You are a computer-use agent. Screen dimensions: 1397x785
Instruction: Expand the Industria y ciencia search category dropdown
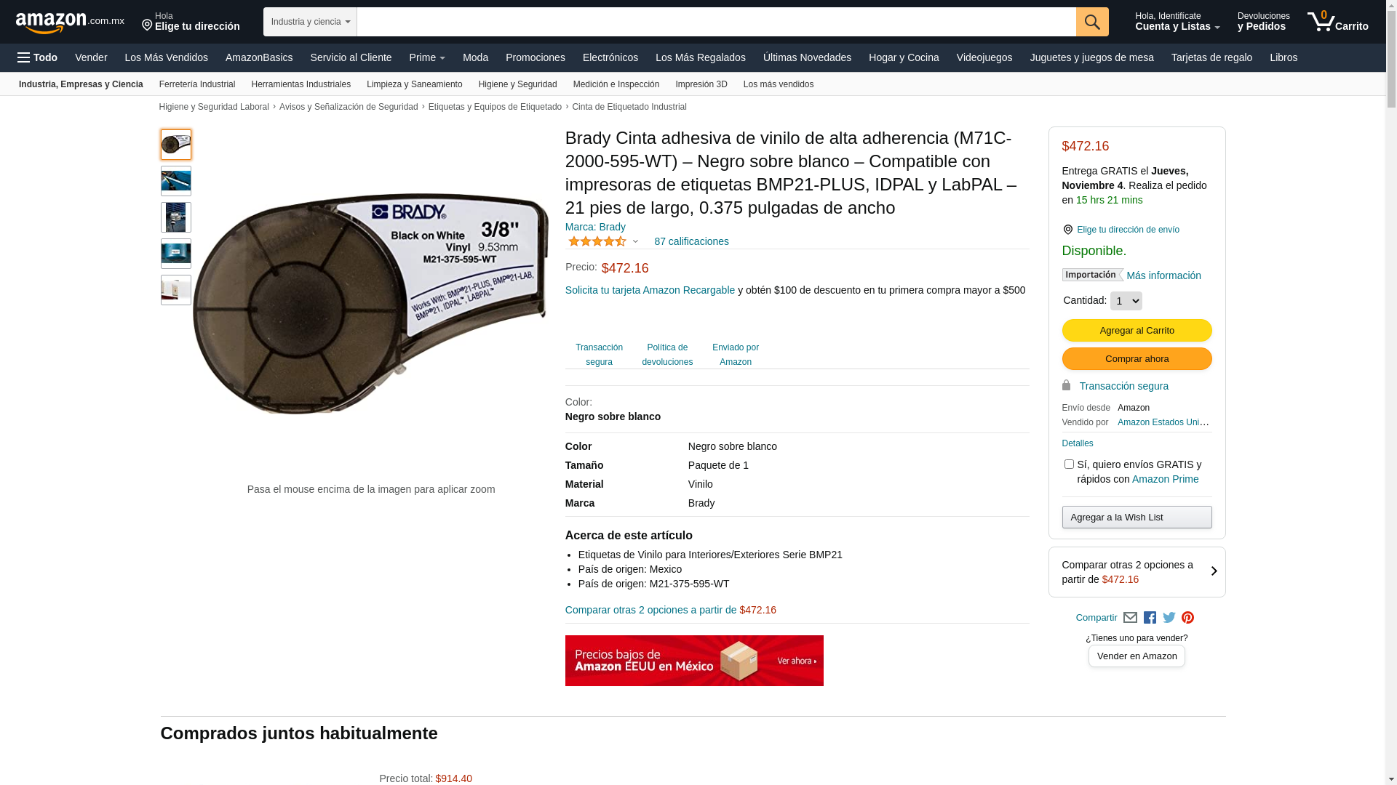coord(310,22)
